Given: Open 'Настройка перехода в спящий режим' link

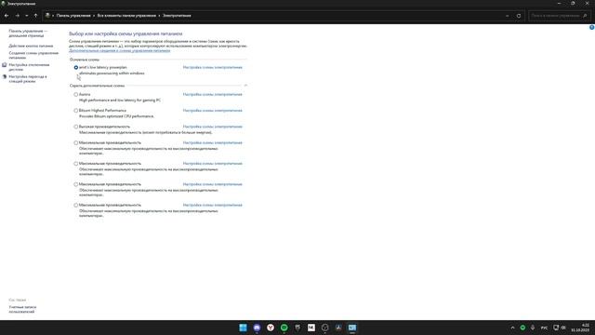Looking at the screenshot, I should point(28,78).
